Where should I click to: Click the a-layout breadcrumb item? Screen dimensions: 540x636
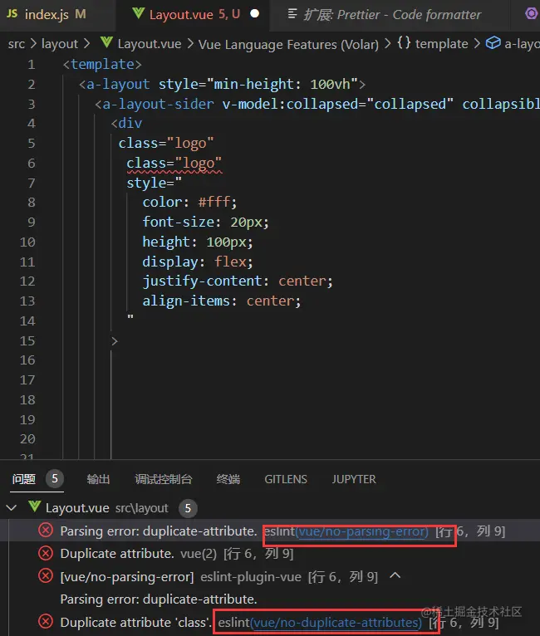coord(522,44)
